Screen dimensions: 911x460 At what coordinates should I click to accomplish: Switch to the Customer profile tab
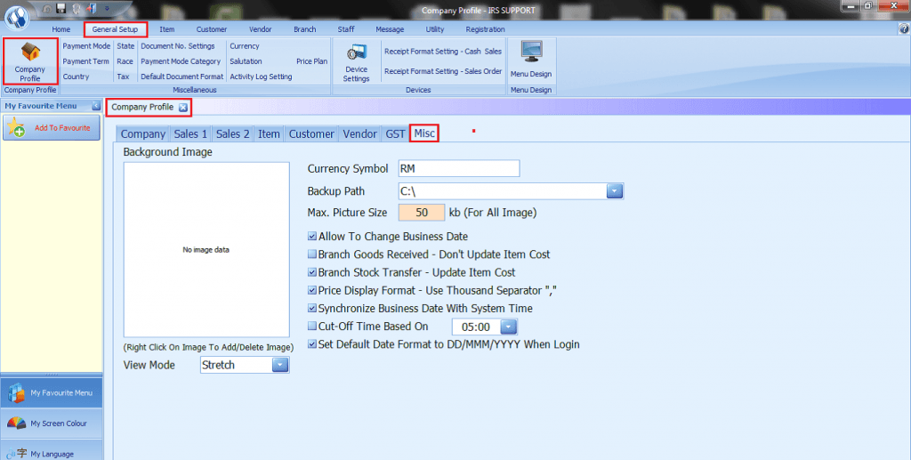click(311, 134)
